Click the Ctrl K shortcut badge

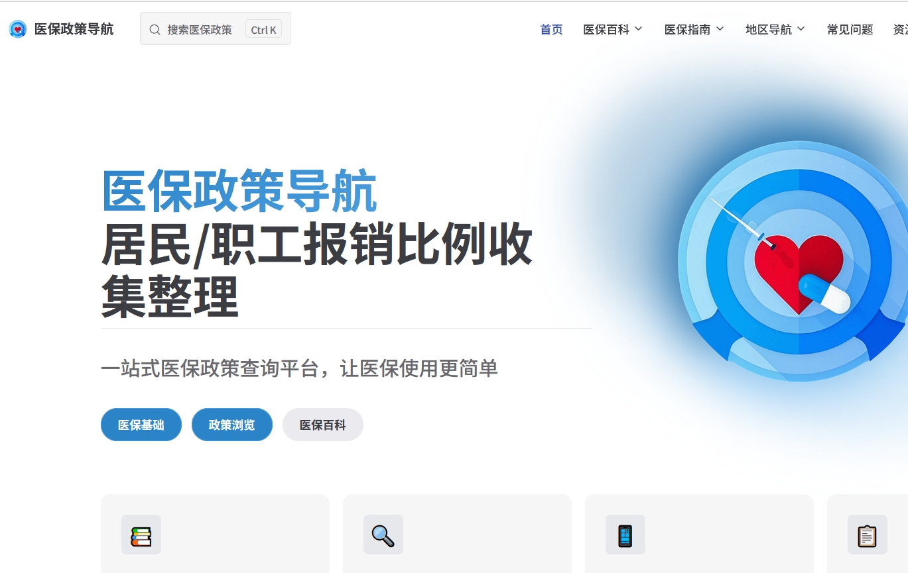263,29
